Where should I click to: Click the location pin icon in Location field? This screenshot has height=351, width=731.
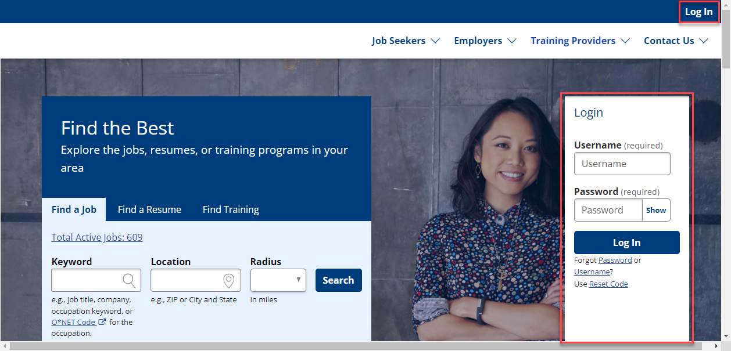coord(229,281)
